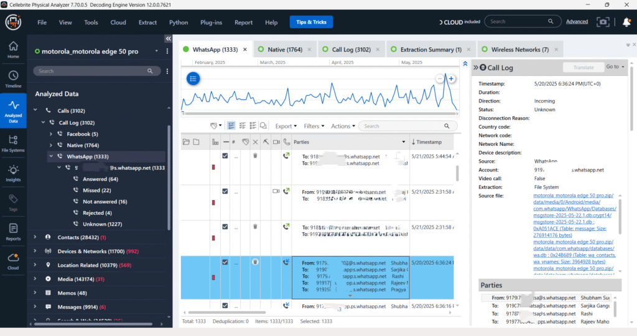Screen dimensions: 637x336
Task: Open search options three-dot menu
Action: coord(167,71)
